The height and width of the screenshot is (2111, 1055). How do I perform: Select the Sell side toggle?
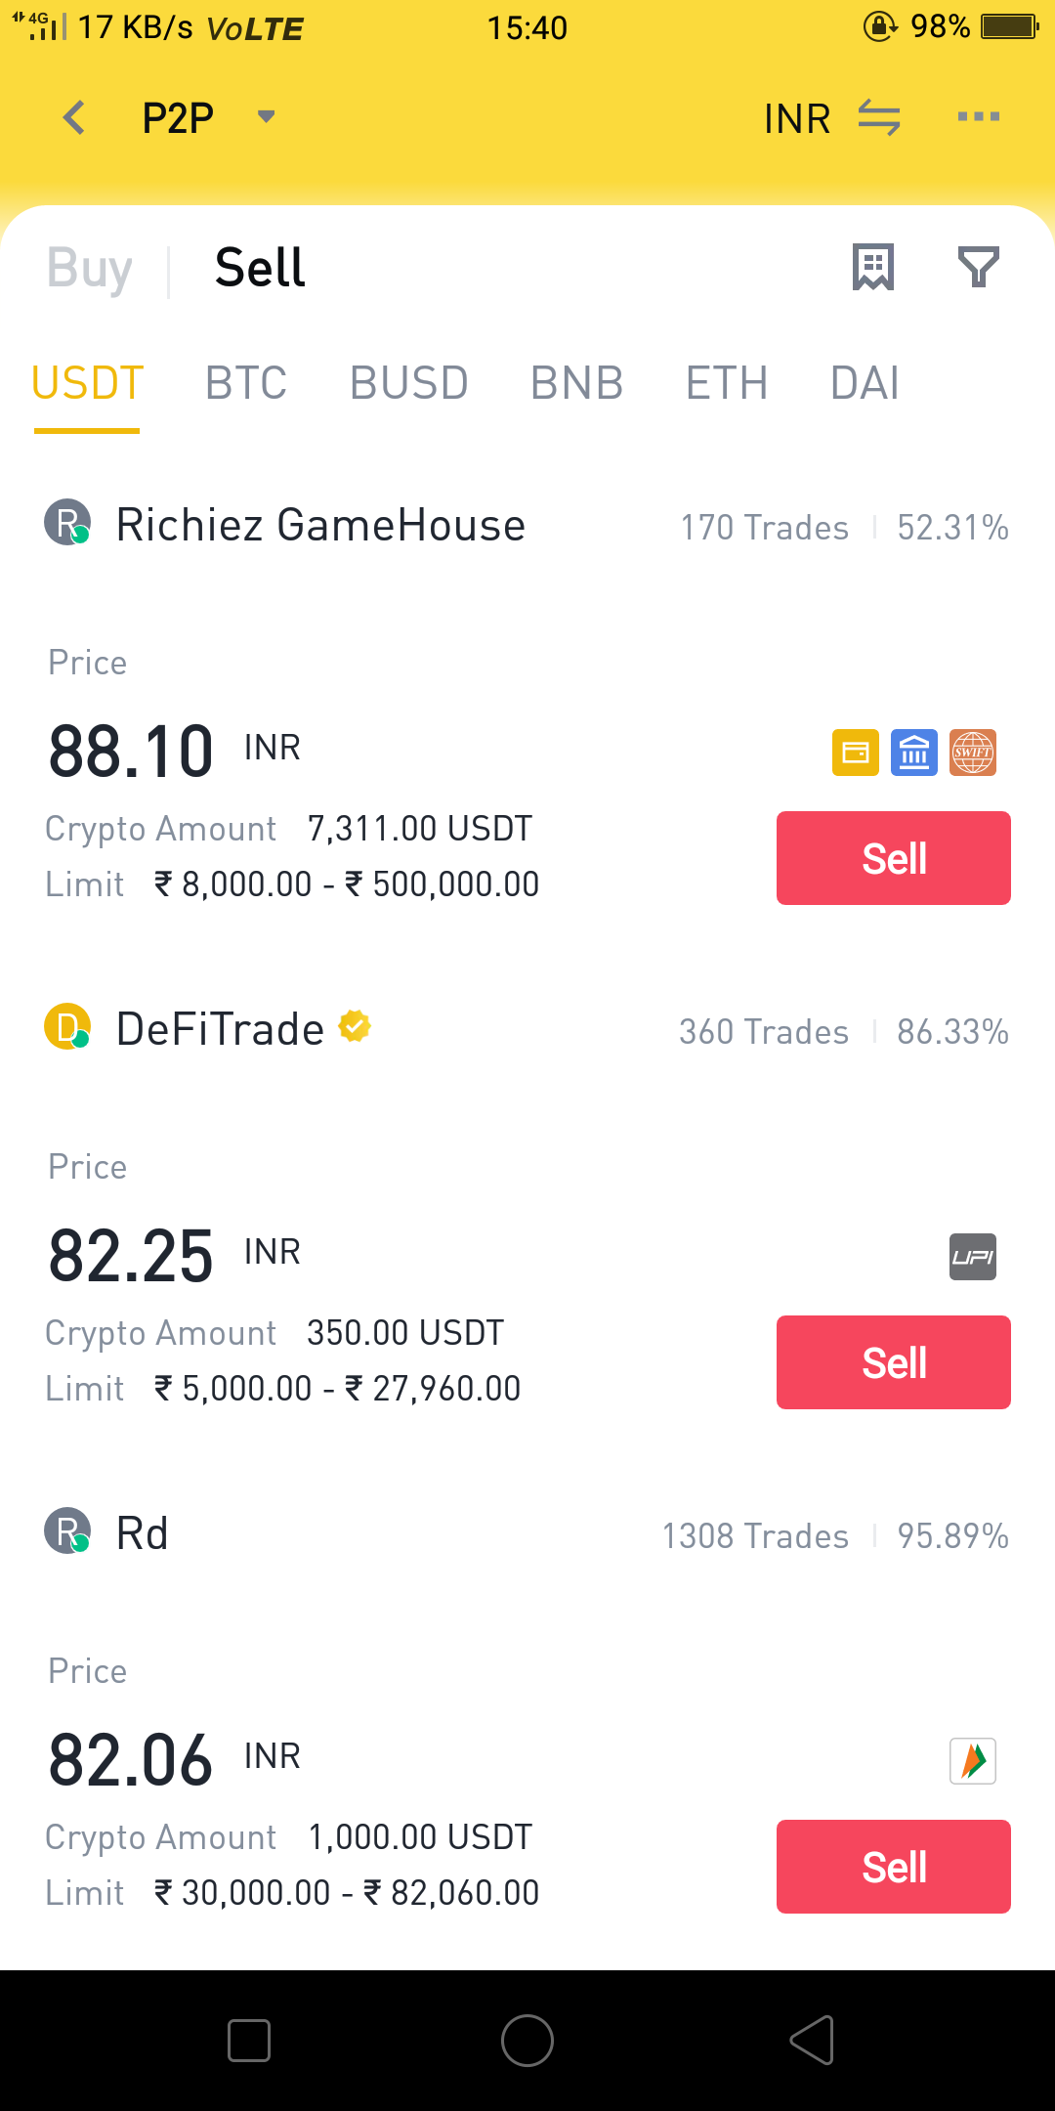pyautogui.click(x=260, y=268)
